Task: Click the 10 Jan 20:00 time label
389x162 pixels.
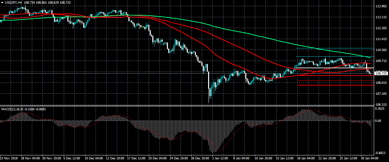Action: tap(264, 158)
